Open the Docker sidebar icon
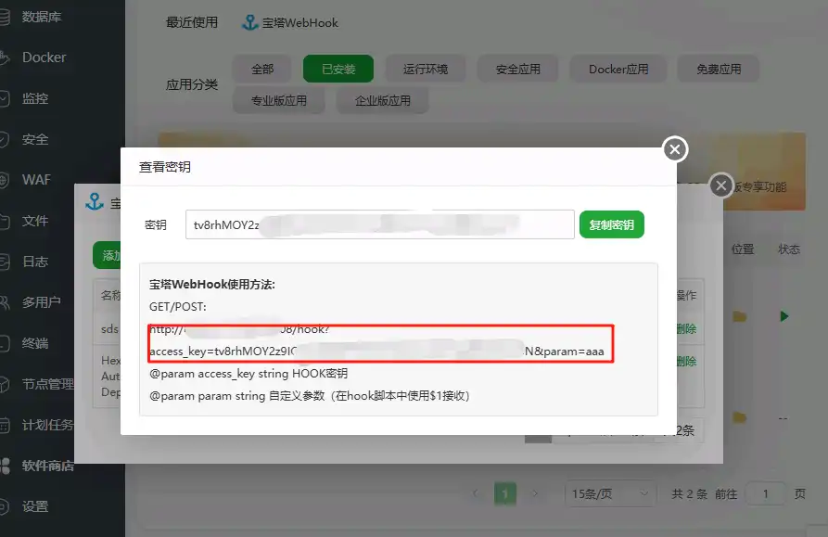This screenshot has width=828, height=537. 5,58
